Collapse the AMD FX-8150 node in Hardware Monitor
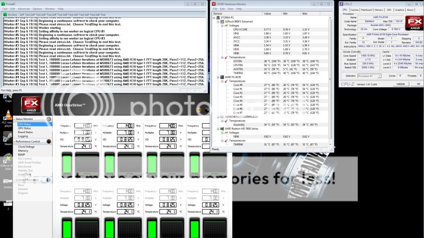 [x=218, y=77]
